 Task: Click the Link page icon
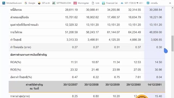(93, 3)
